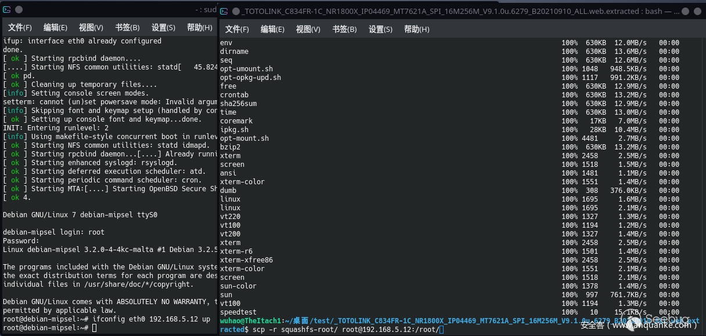Viewport: 706px width, 336px height.
Task: Click the Konsole icon in the TOTOLINK window title bar
Action: coord(224,11)
